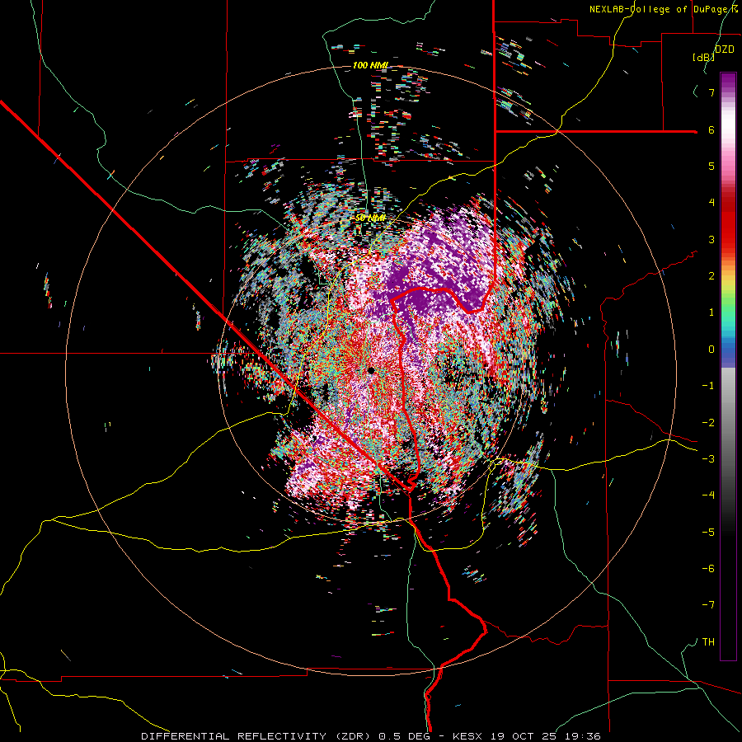Click the positive 5 scale tick label

[x=711, y=166]
